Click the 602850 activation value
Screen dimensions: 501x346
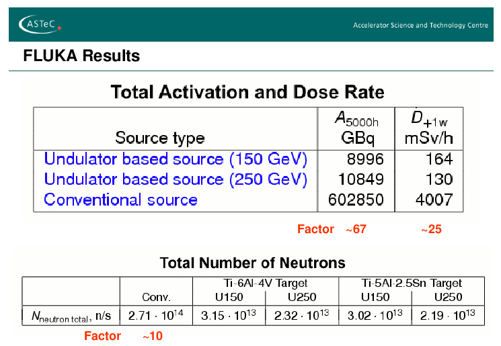(x=356, y=200)
